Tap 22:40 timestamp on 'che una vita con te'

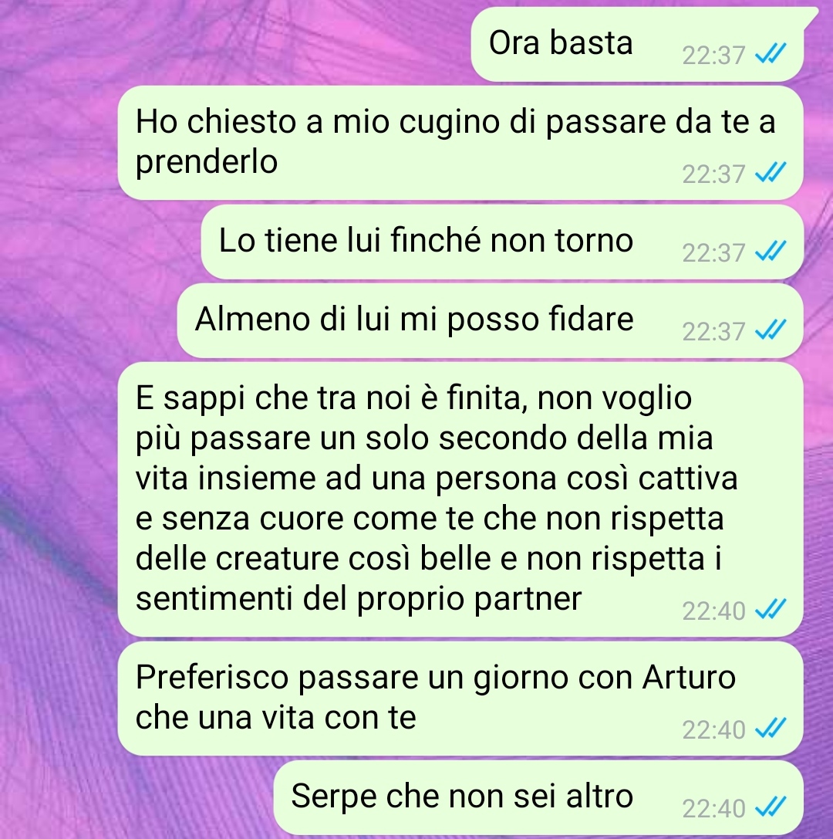[713, 729]
